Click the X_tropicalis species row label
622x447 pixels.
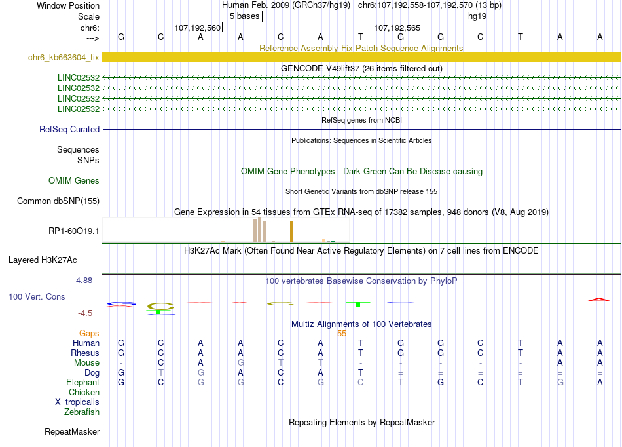pyautogui.click(x=77, y=402)
